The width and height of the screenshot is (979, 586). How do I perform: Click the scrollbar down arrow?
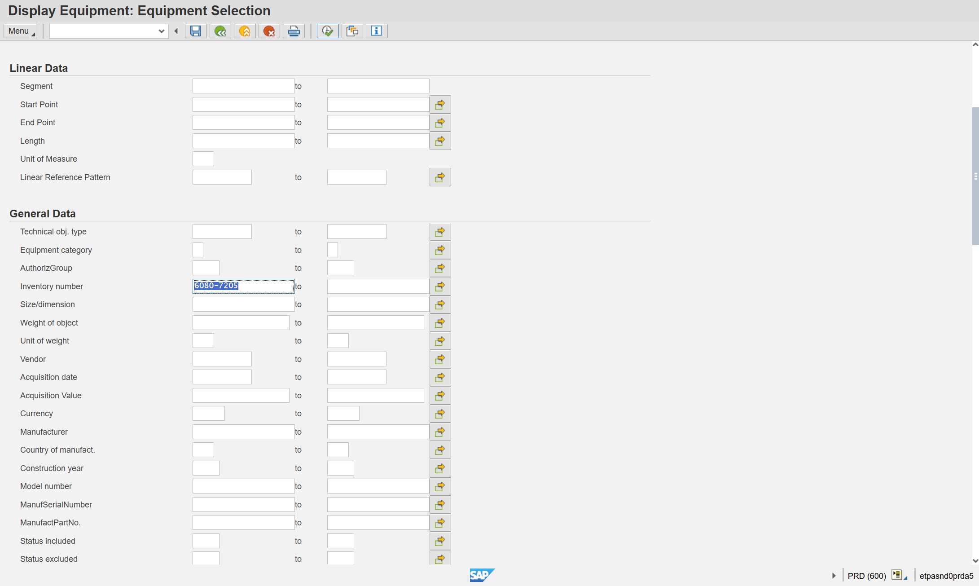pyautogui.click(x=975, y=560)
